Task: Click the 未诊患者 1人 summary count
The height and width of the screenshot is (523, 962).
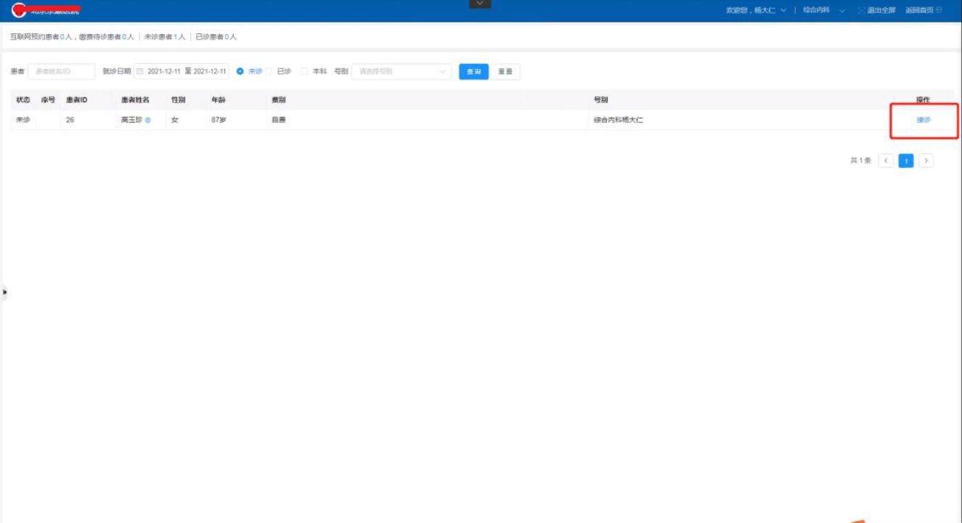Action: coord(165,36)
